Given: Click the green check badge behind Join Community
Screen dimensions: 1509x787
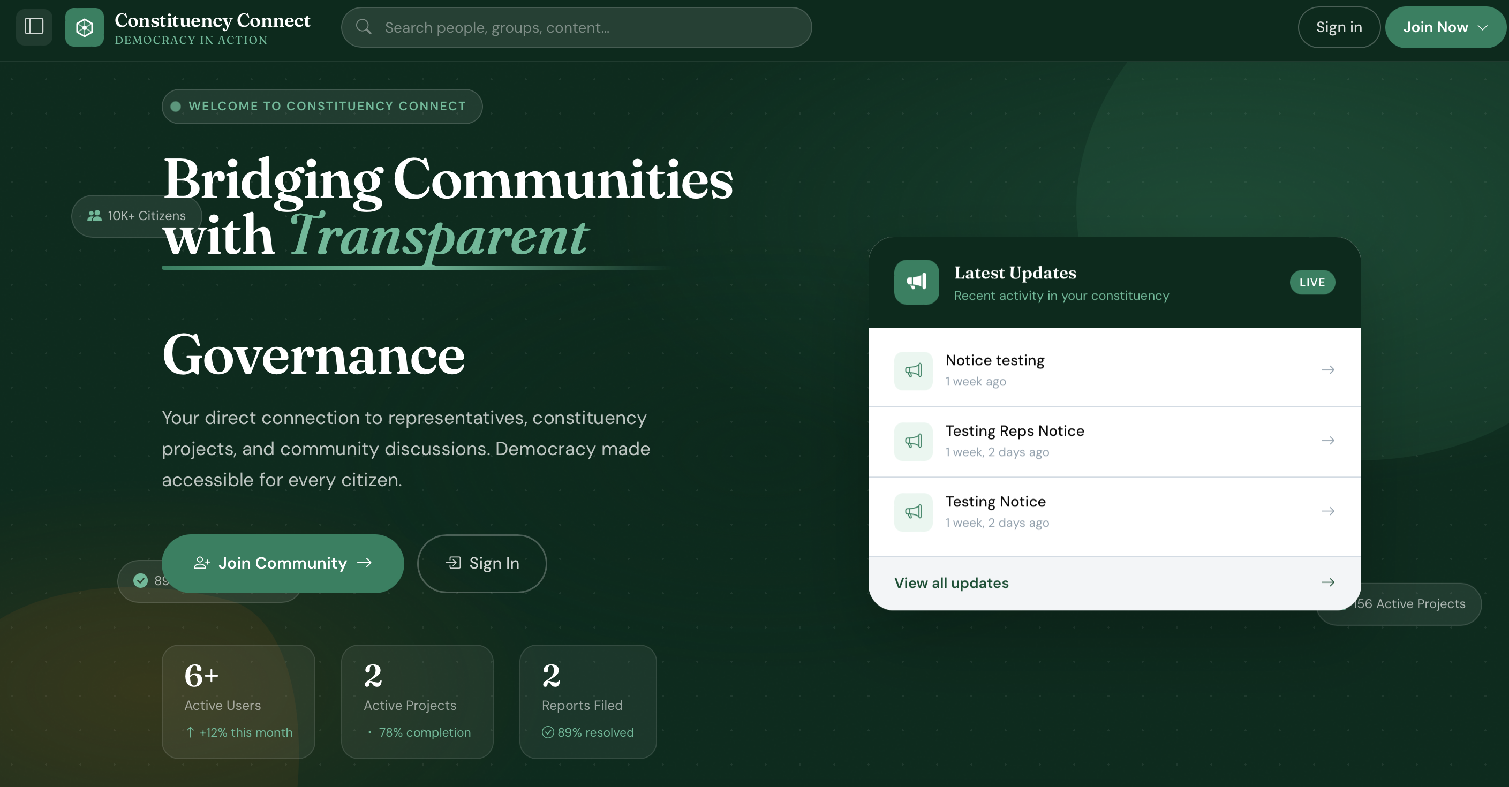Looking at the screenshot, I should pos(141,580).
